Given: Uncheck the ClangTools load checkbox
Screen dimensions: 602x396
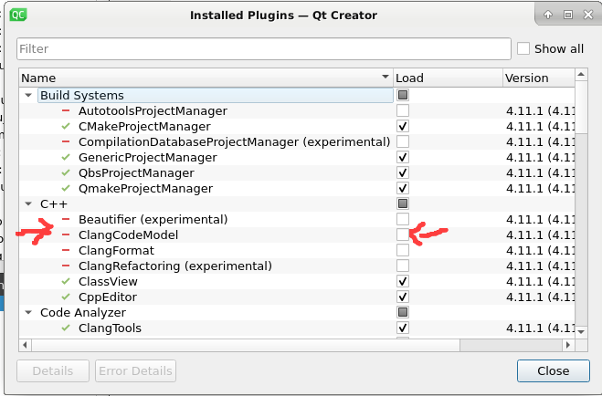Looking at the screenshot, I should 403,328.
